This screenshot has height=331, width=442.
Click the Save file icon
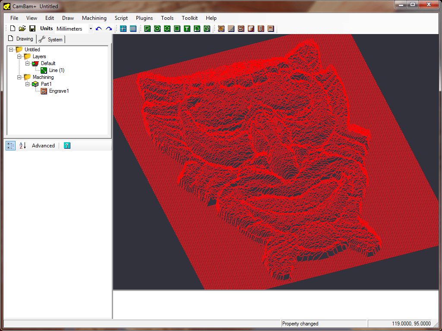point(32,28)
